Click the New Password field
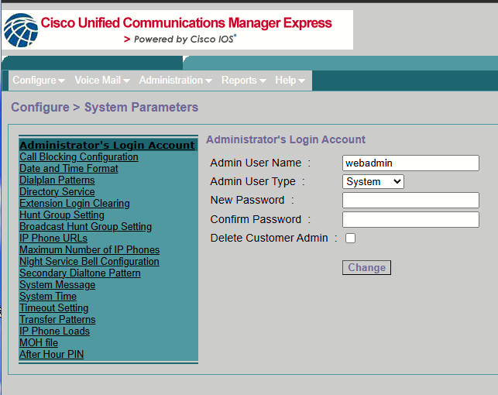Viewport: 498px width, 395px height. tap(410, 200)
